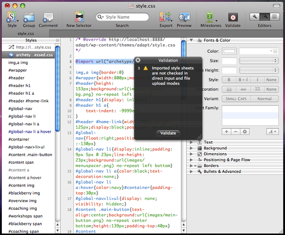
Task: Click the style.css title document icon
Action: pyautogui.click(x=131, y=6)
